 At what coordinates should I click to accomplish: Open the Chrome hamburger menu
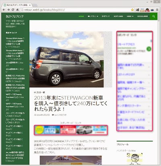coord(157,10)
